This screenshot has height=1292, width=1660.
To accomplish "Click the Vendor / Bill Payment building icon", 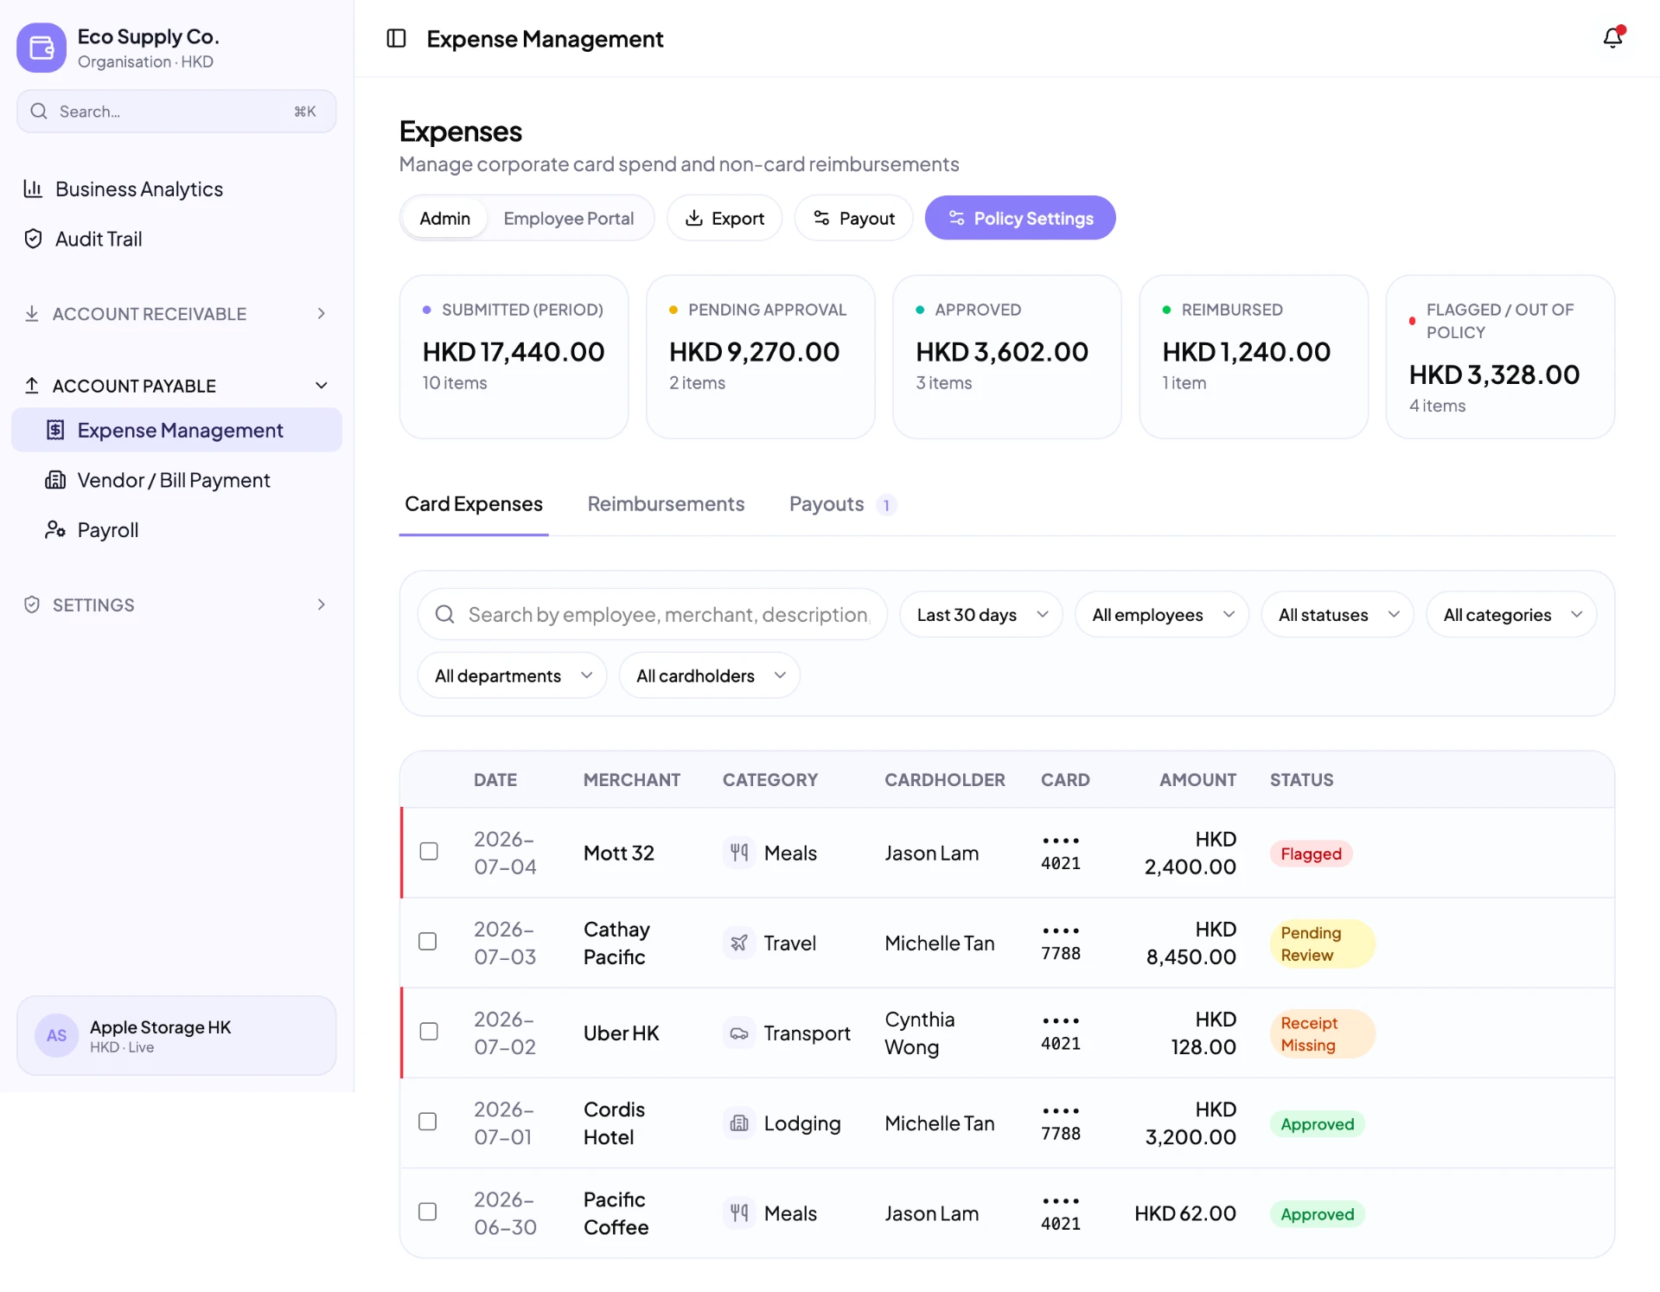I will pyautogui.click(x=55, y=480).
